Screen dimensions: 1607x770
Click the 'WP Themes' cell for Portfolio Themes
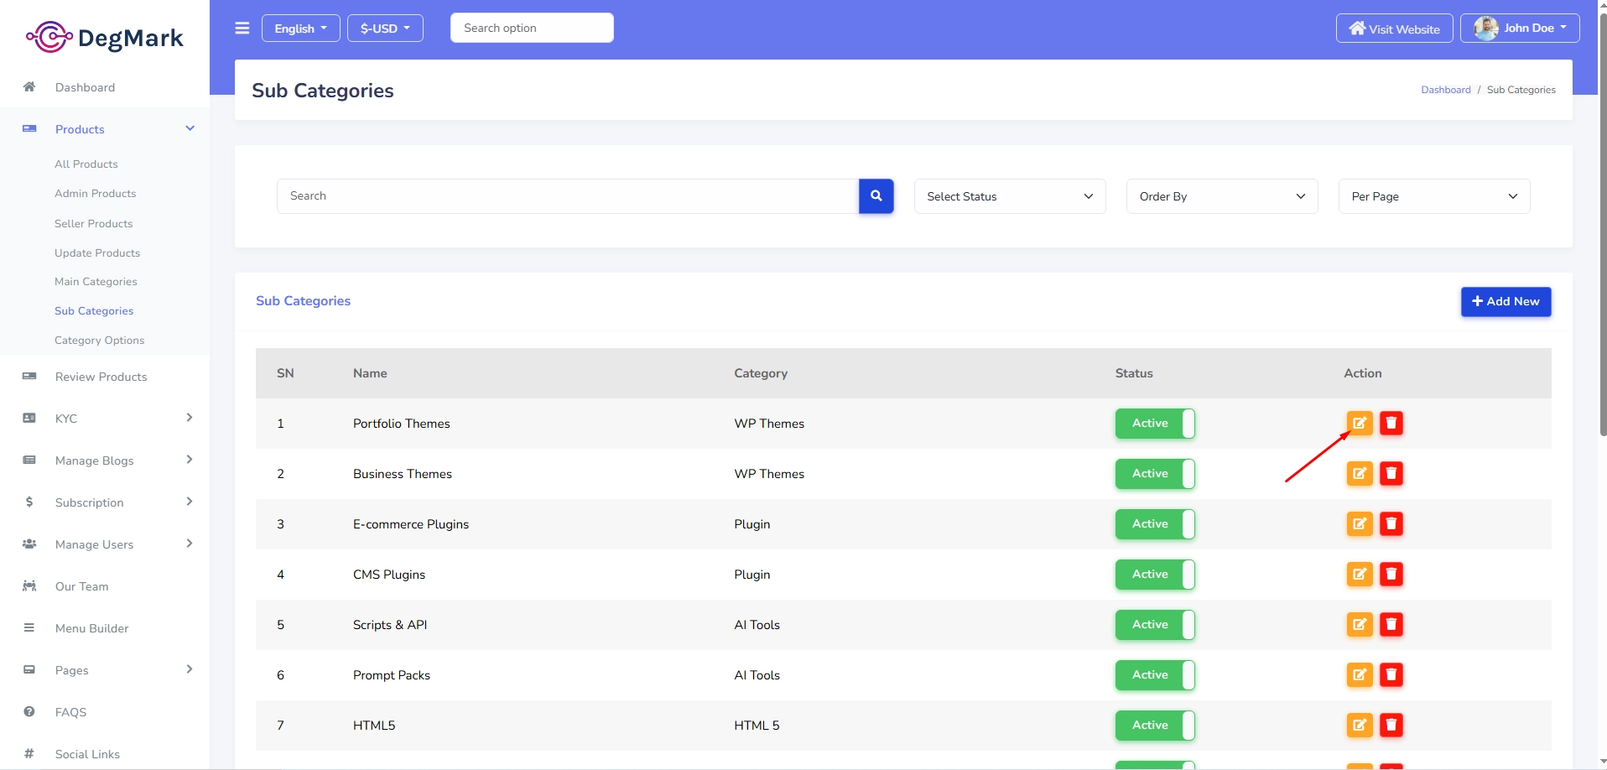(x=769, y=423)
